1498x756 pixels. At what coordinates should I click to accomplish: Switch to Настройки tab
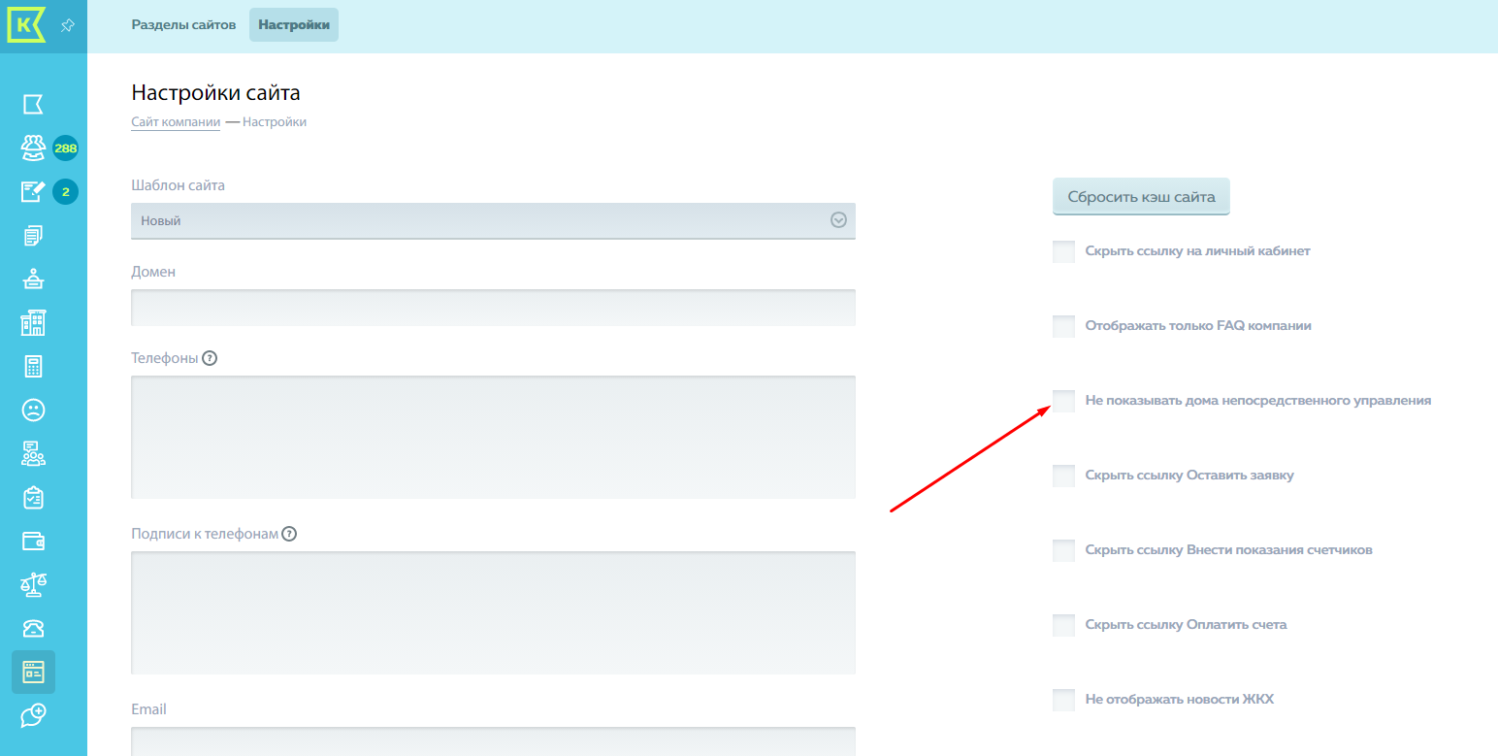pos(294,24)
